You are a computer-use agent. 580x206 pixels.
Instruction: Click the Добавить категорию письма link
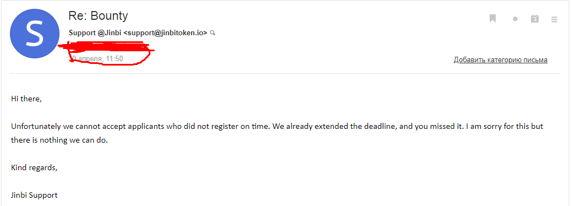pos(501,60)
